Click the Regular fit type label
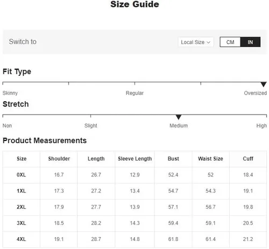The width and height of the screenshot is (269, 249). point(134,93)
